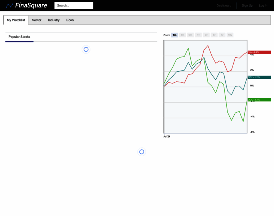Screen dimensions: 274x216
Task: Switch to the Econ tab
Action: click(70, 20)
